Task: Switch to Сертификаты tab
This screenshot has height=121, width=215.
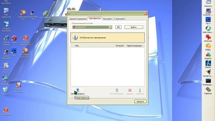Action: (95, 18)
